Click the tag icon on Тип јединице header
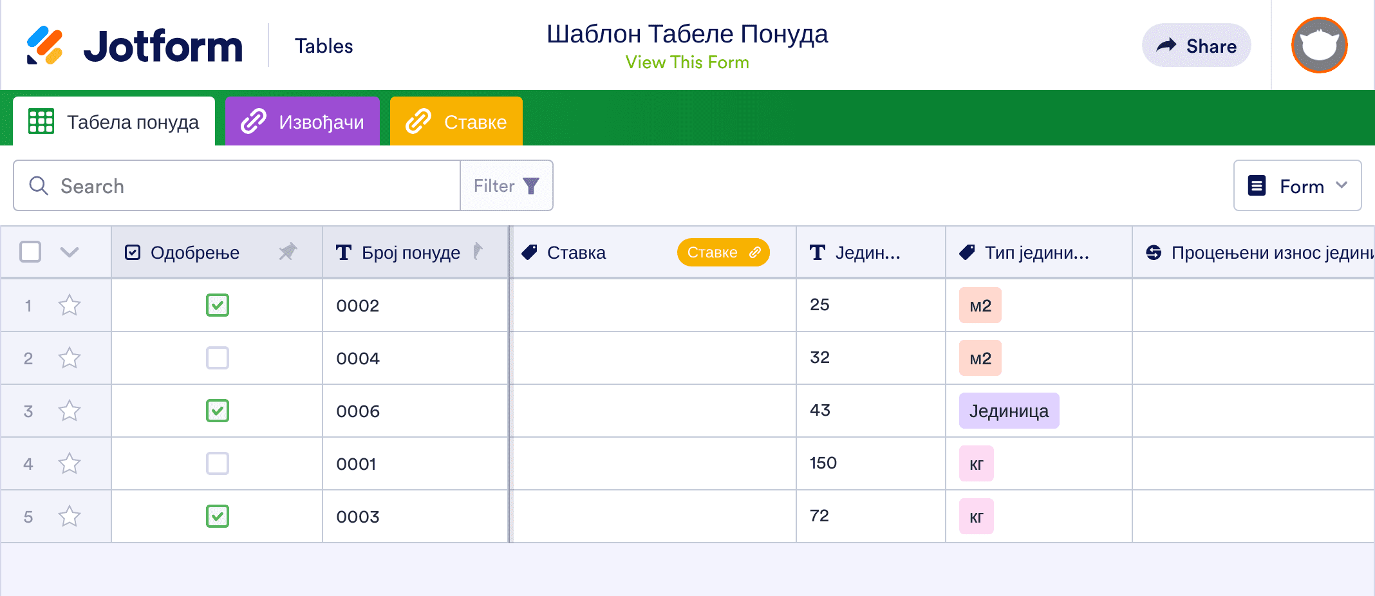 (966, 252)
